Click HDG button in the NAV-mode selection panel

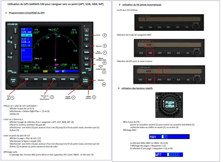(141, 53)
